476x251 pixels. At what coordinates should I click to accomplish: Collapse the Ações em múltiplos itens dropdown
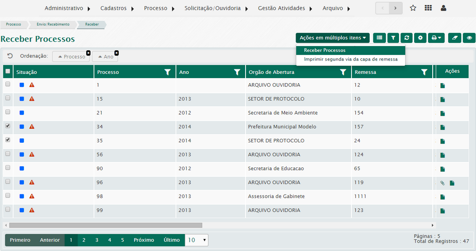coord(332,38)
